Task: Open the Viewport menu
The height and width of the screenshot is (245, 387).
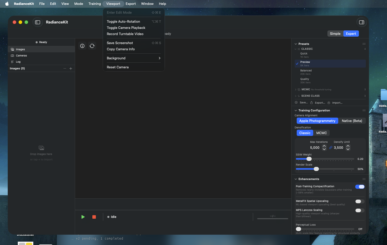Action: (113, 4)
